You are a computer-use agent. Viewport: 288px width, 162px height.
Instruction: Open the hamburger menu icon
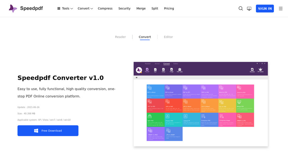(280, 9)
